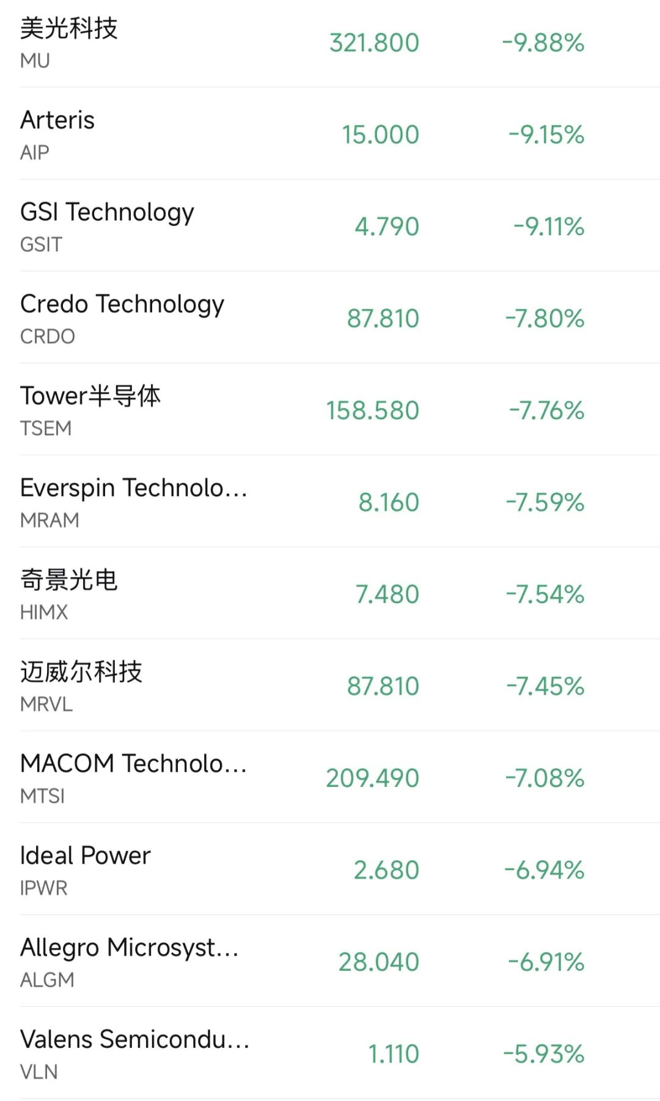
Task: Open Valens Semiconductor stock name
Action: click(134, 1039)
